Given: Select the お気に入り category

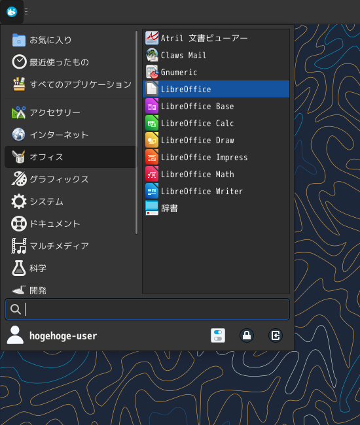Looking at the screenshot, I should tap(70, 40).
